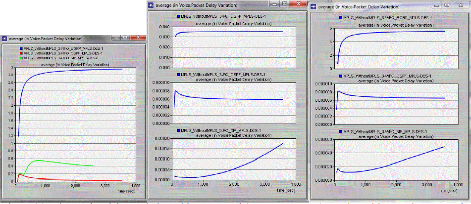Image resolution: width=471 pixels, height=204 pixels.
Task: Close the FIFO graph window
Action: point(138,38)
